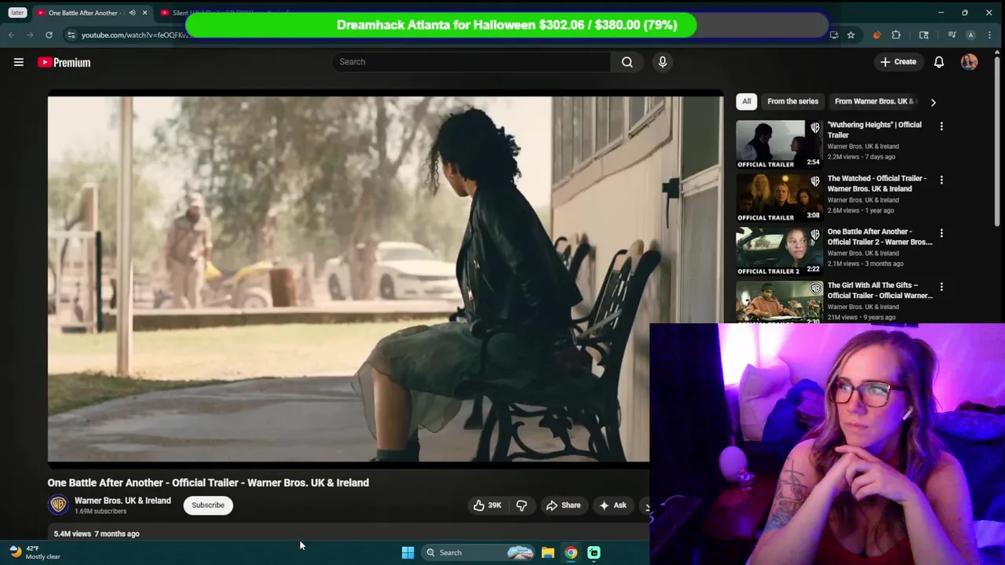Viewport: 1005px width, 565px height.
Task: Like the video with thumbs up
Action: click(x=479, y=505)
